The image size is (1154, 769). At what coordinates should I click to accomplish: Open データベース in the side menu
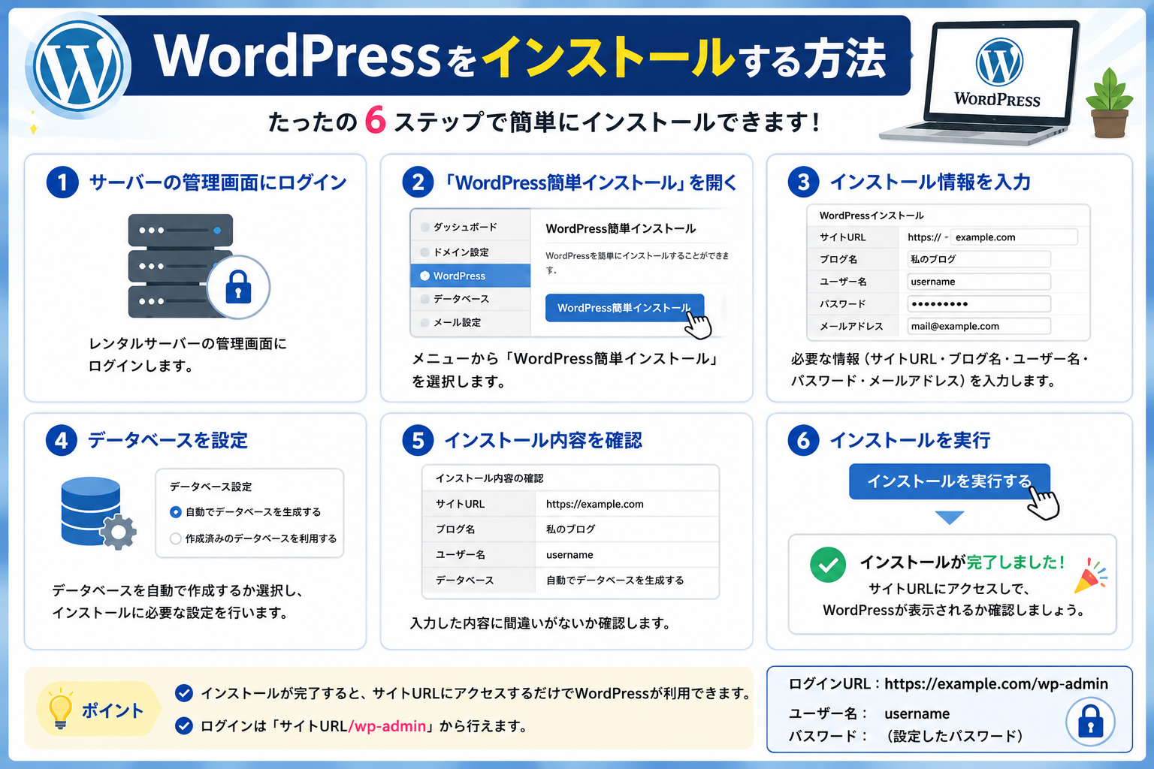coord(470,299)
